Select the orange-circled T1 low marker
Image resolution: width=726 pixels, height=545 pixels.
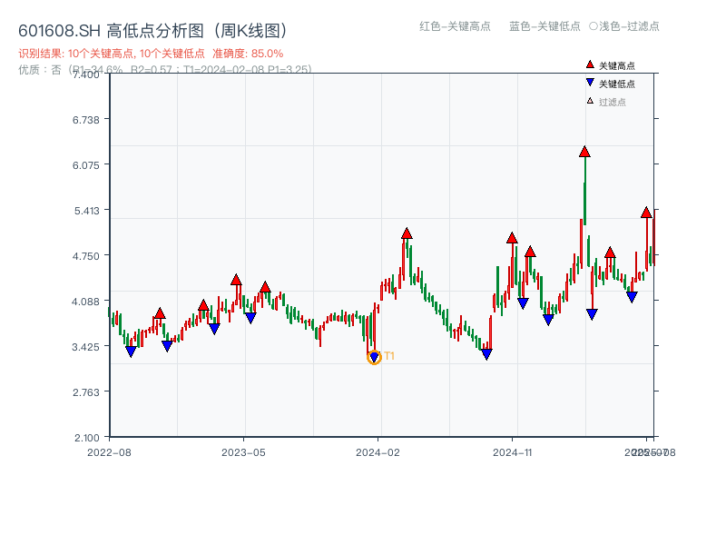[x=374, y=357]
